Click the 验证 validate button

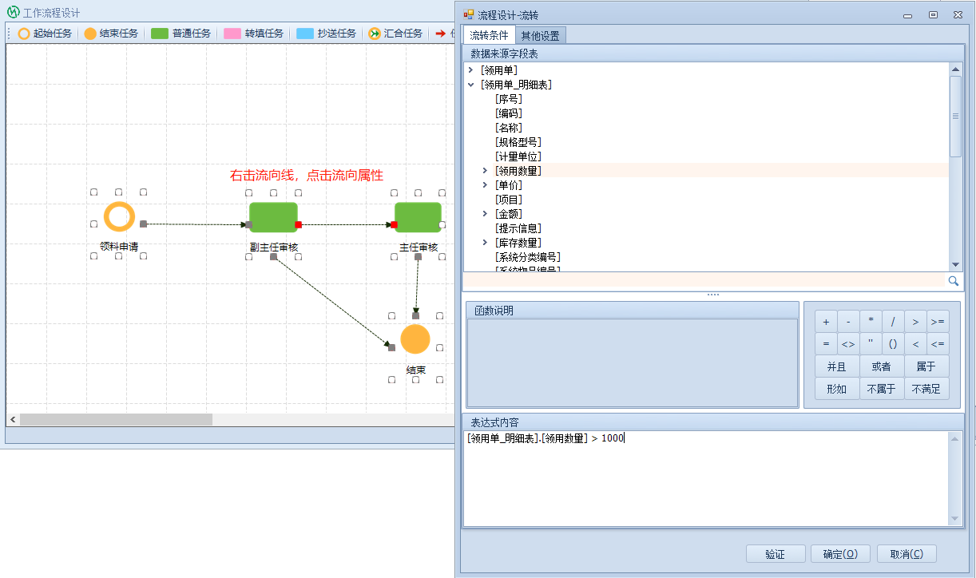(775, 554)
